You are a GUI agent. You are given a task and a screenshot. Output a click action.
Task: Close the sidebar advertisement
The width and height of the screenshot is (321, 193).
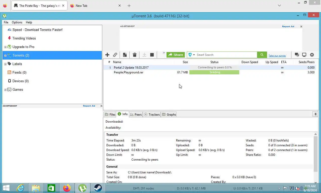click(101, 106)
